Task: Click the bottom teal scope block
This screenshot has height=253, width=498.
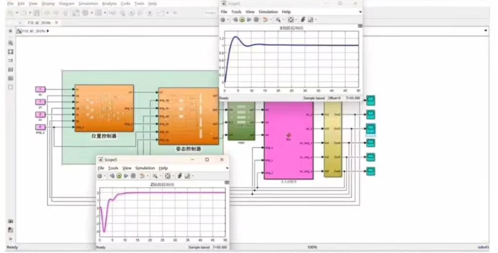Action: point(371,171)
